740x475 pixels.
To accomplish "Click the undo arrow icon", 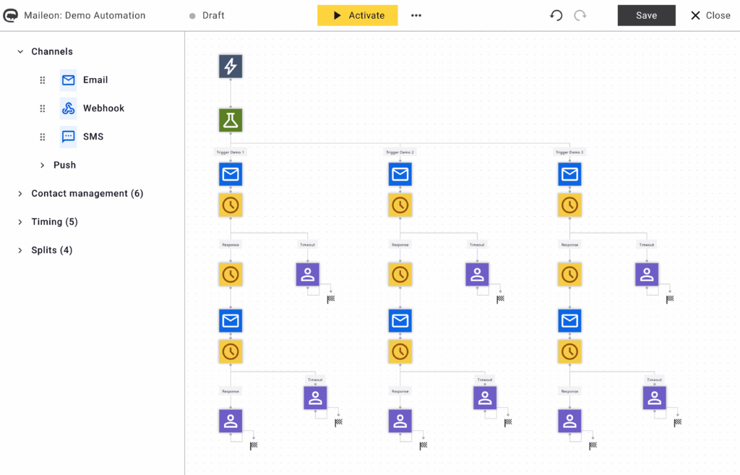I will (556, 15).
